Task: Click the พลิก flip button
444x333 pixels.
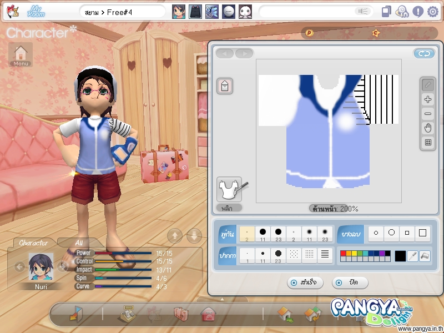Action: tap(229, 208)
